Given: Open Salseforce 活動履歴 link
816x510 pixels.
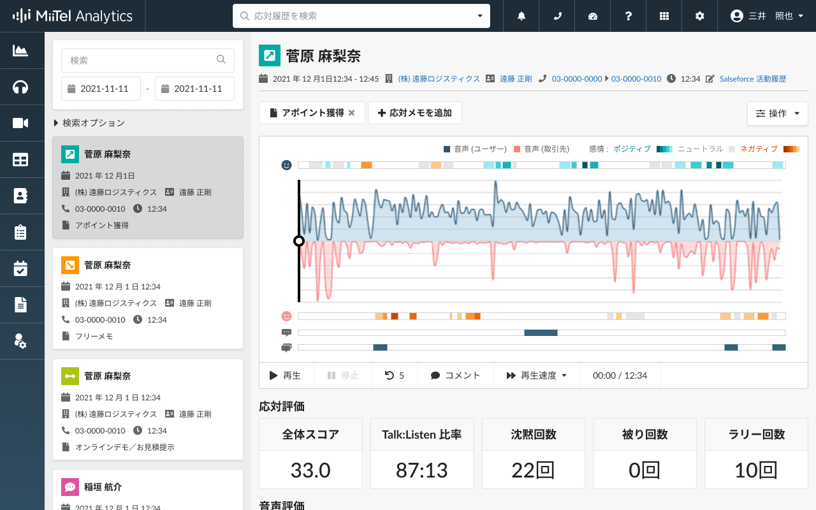Looking at the screenshot, I should click(752, 79).
